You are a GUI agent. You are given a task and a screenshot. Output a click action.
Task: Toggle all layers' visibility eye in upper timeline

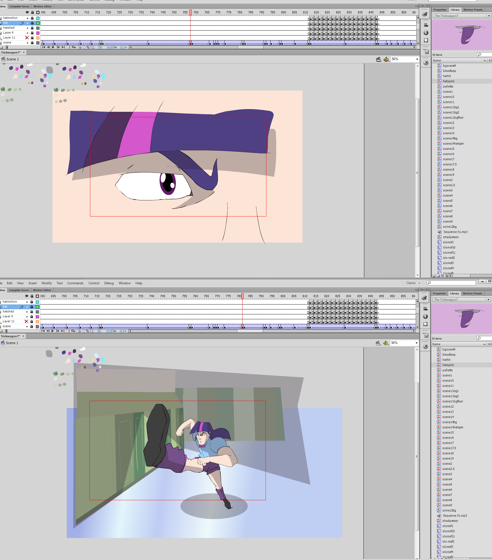pyautogui.click(x=27, y=12)
